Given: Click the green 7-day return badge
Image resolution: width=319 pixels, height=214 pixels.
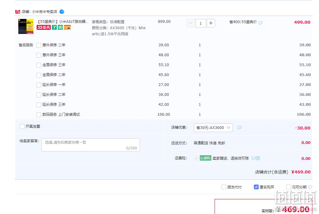Looking at the screenshot, I should pyautogui.click(x=54, y=27).
